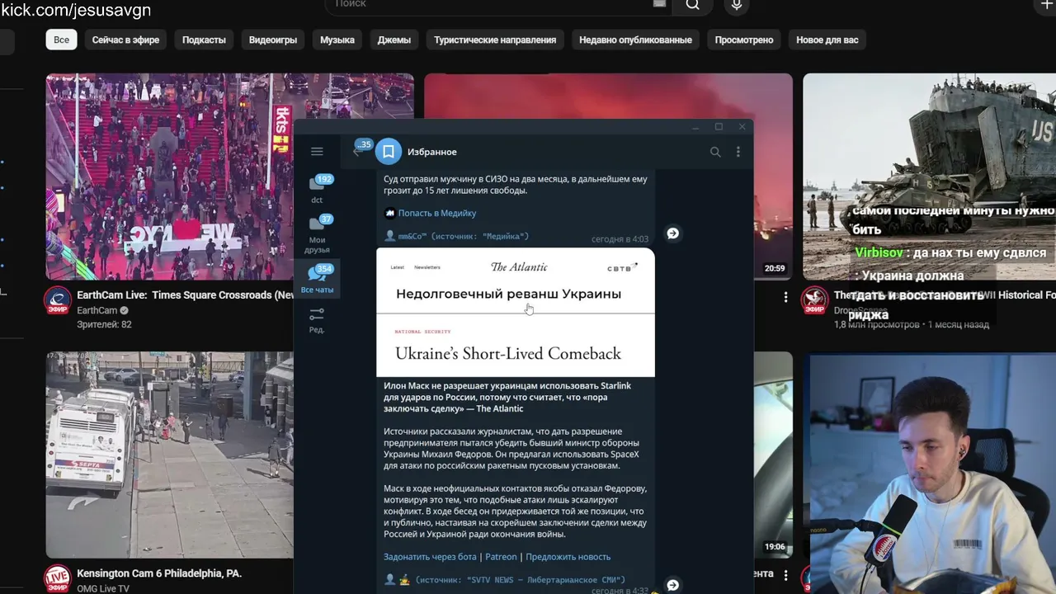Select the Подкасты chip on YouTube
The height and width of the screenshot is (594, 1056).
click(204, 40)
